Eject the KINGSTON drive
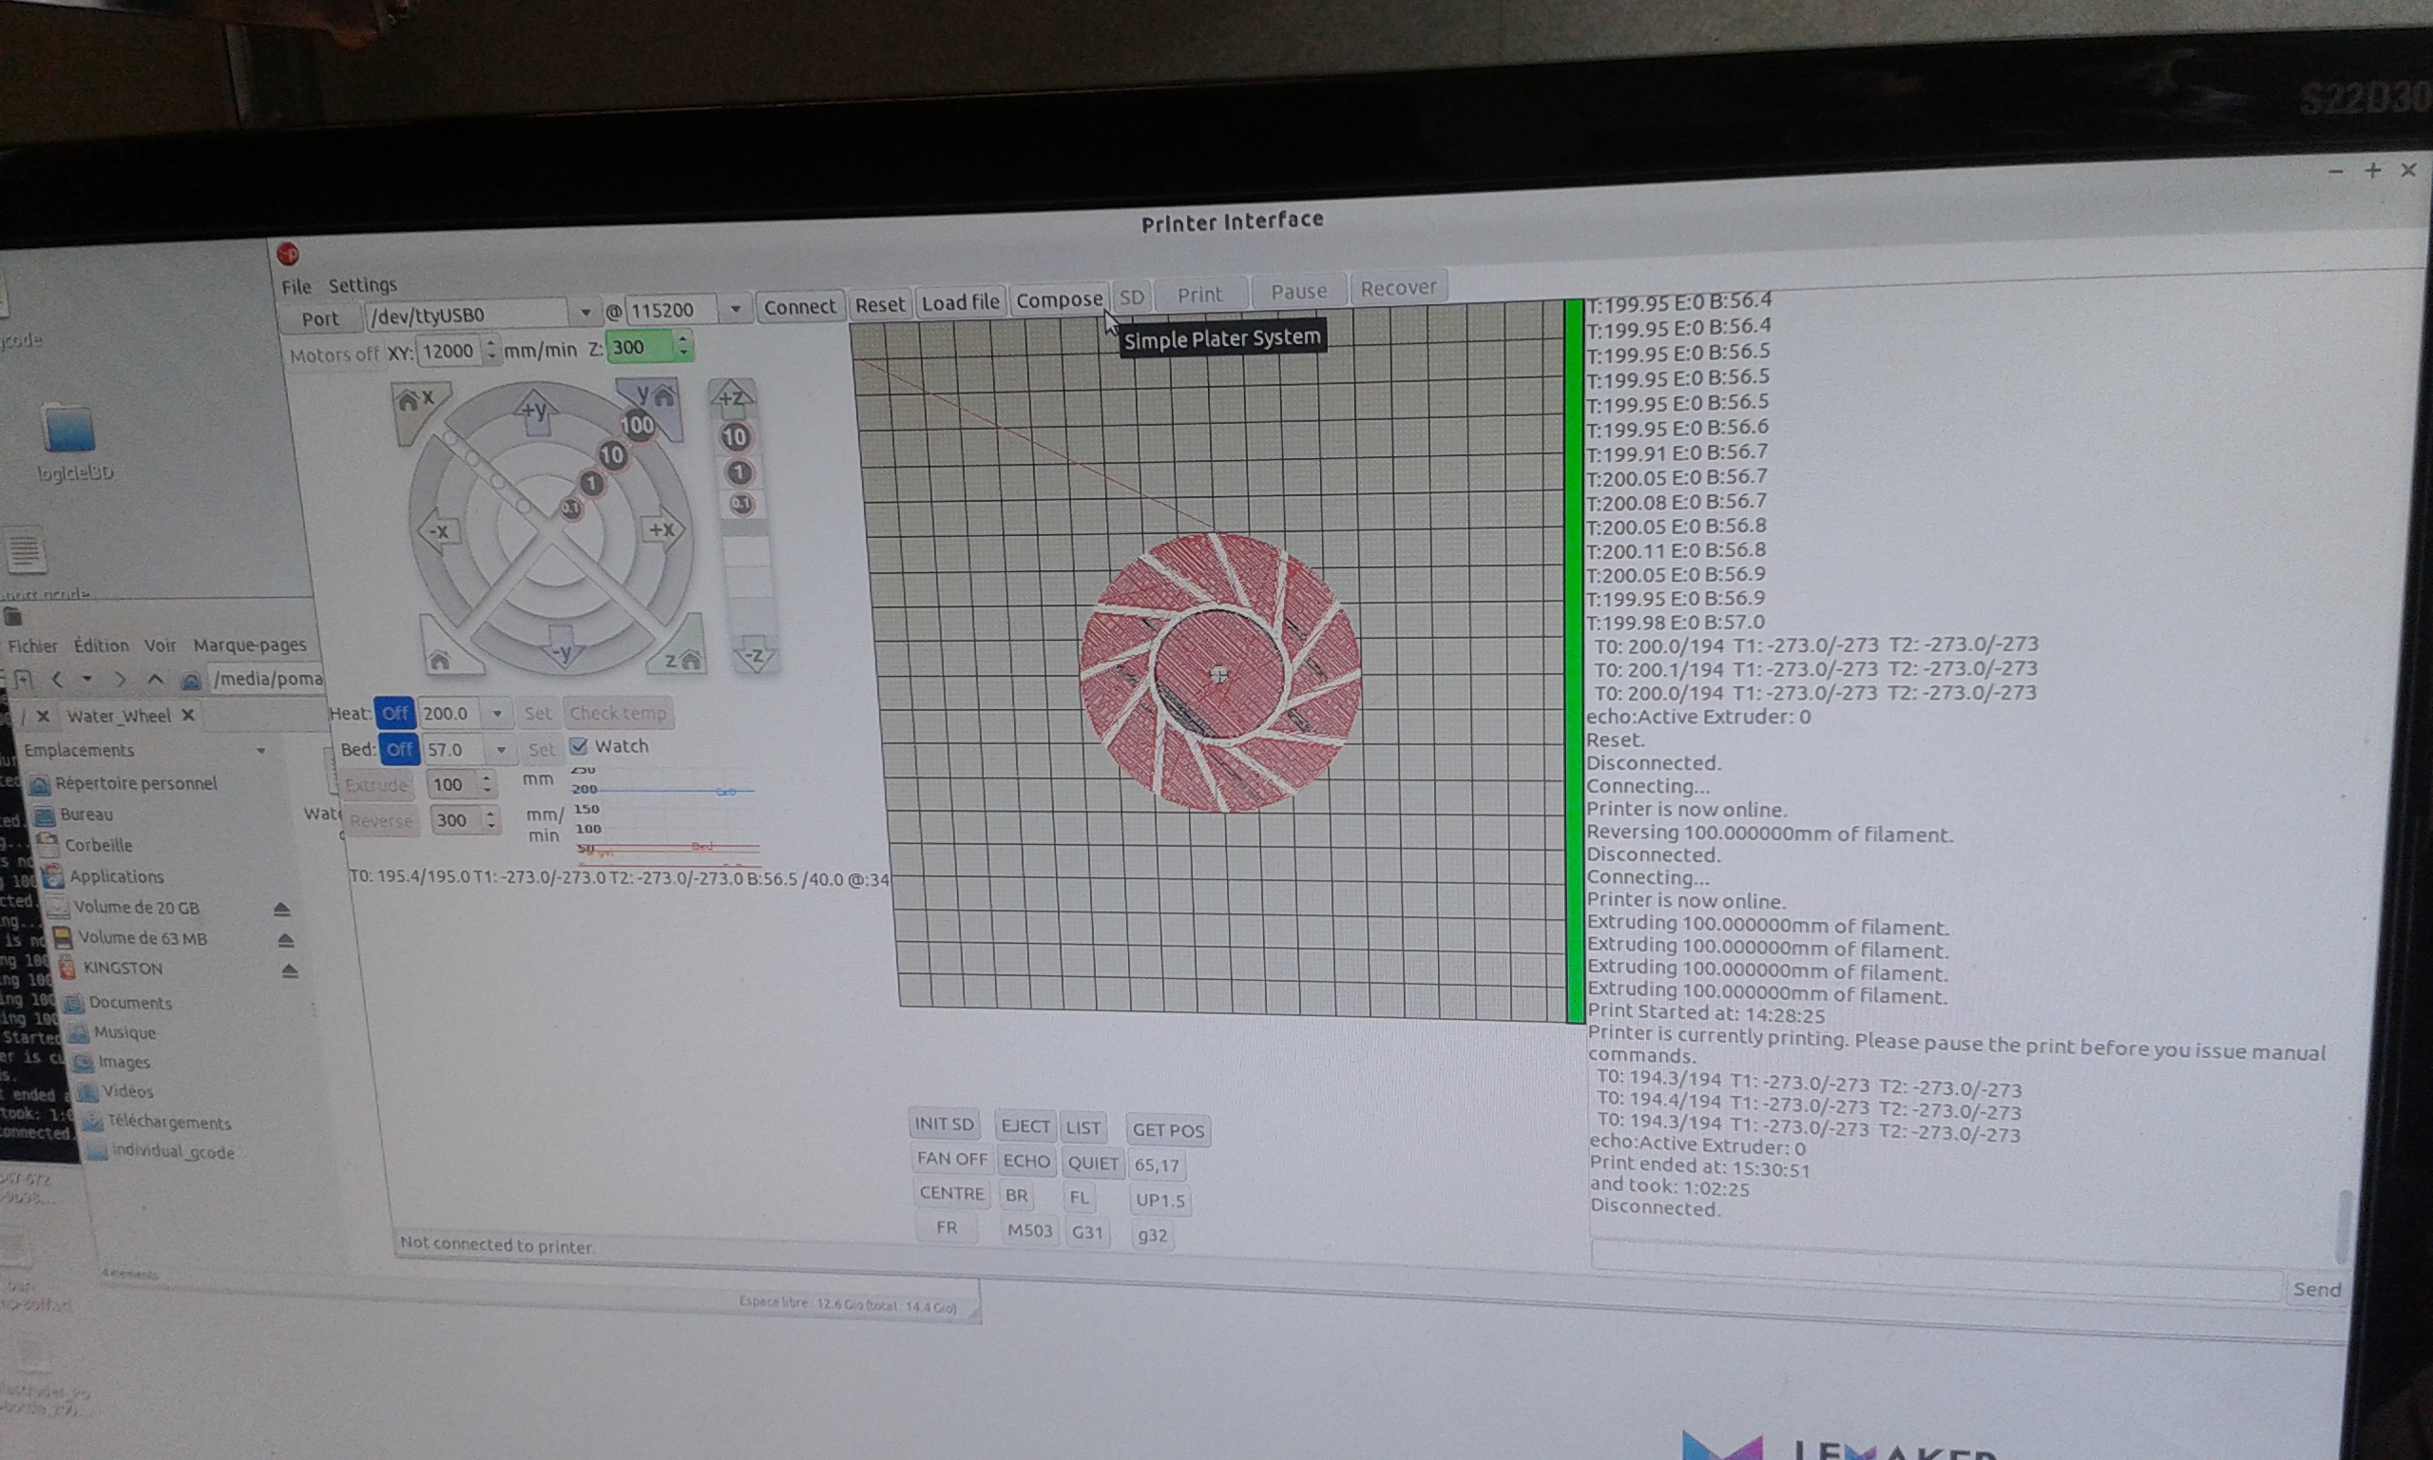This screenshot has width=2433, height=1460. (x=289, y=971)
